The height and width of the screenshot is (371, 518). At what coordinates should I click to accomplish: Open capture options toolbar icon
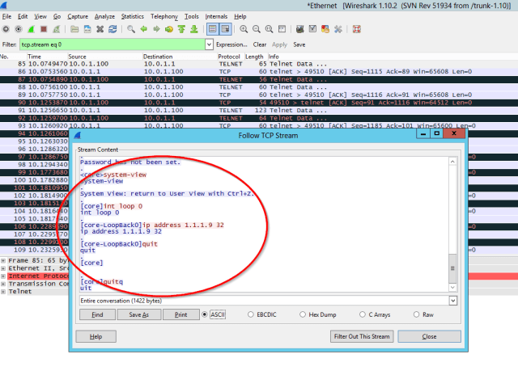coord(19,29)
